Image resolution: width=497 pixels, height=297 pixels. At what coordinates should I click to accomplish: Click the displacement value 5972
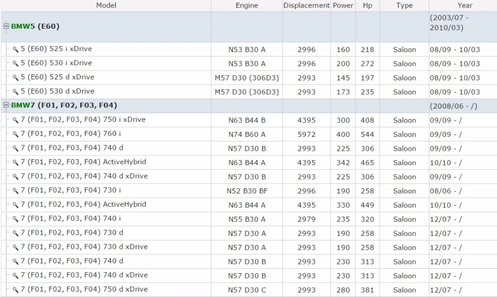click(307, 134)
